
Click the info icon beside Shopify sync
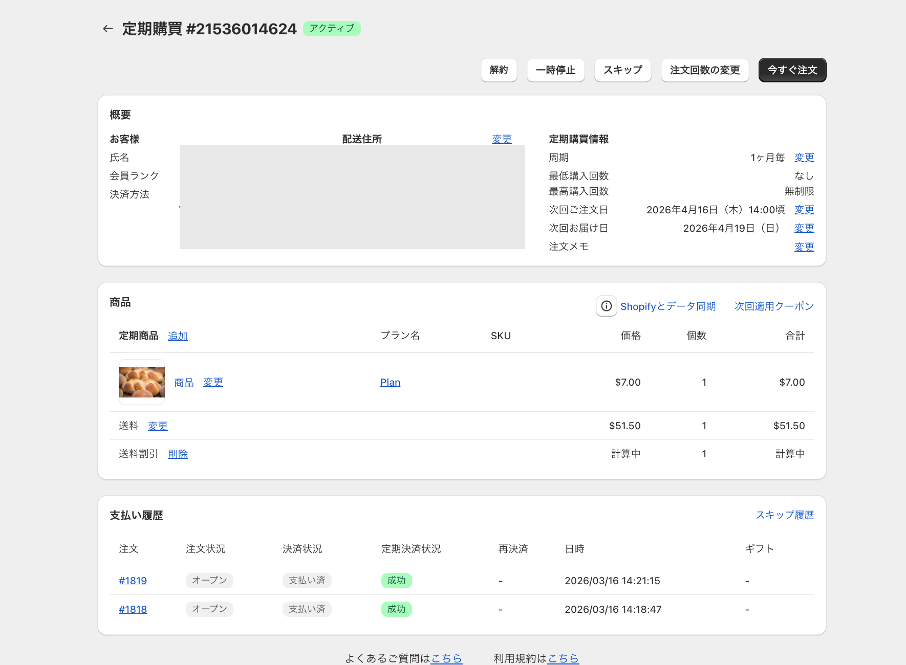point(606,306)
